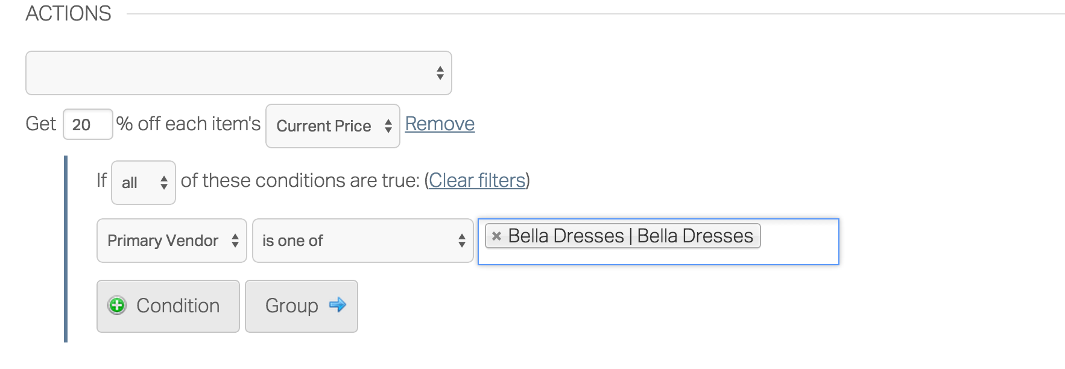The image size is (1065, 369).
Task: Add a new condition Group
Action: pyautogui.click(x=302, y=306)
